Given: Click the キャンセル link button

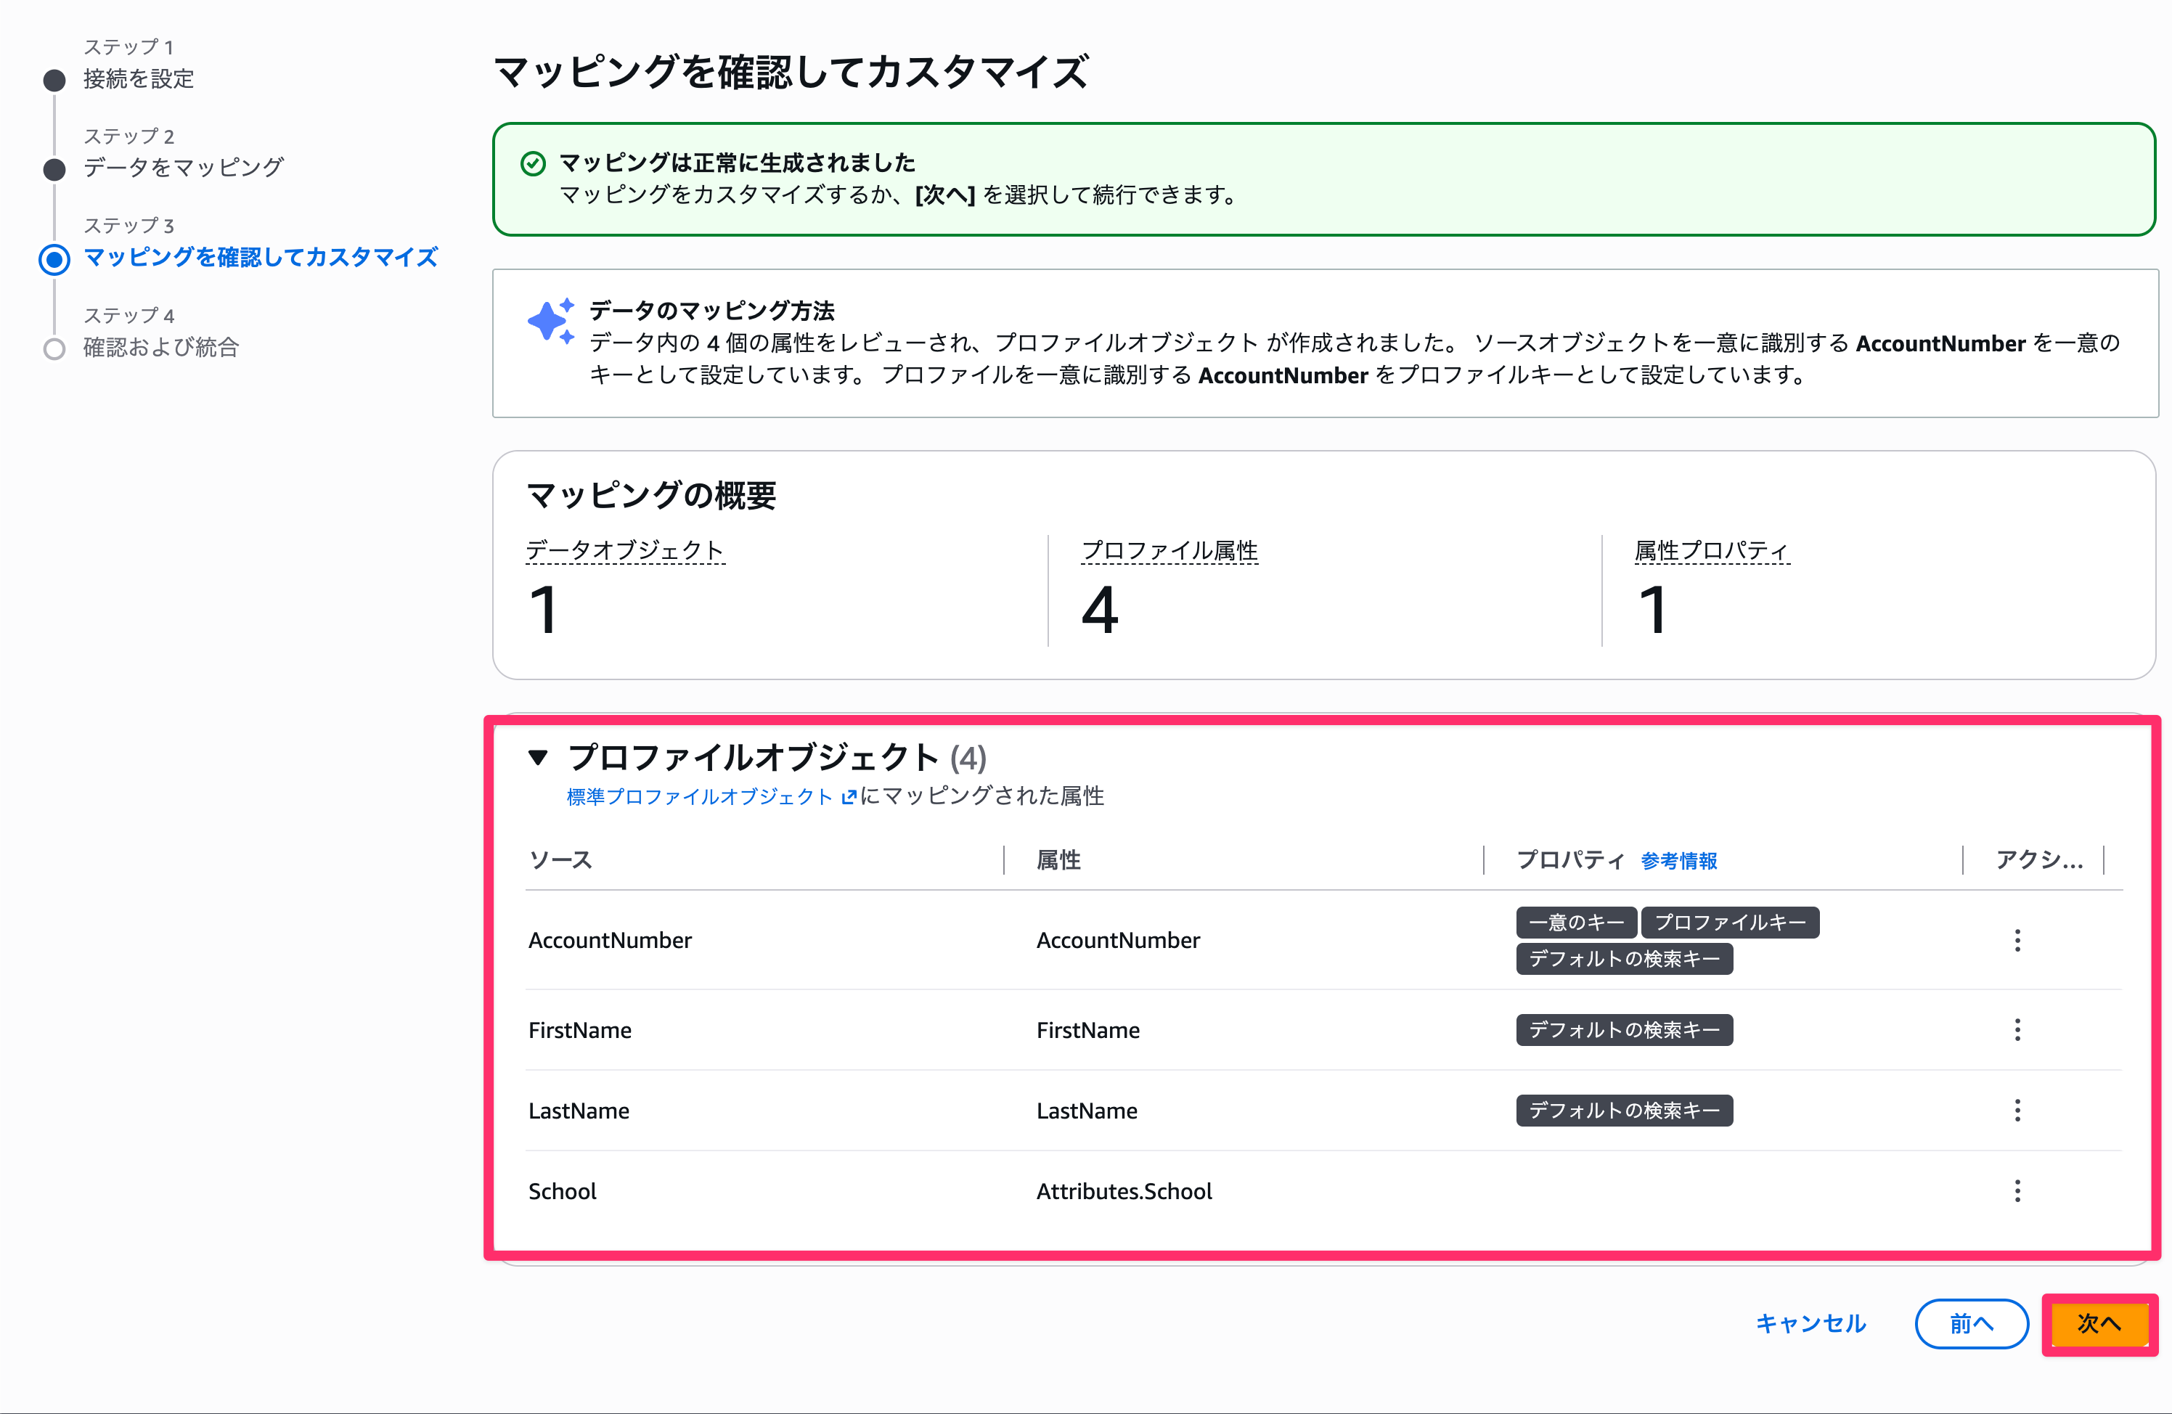Looking at the screenshot, I should [1810, 1323].
